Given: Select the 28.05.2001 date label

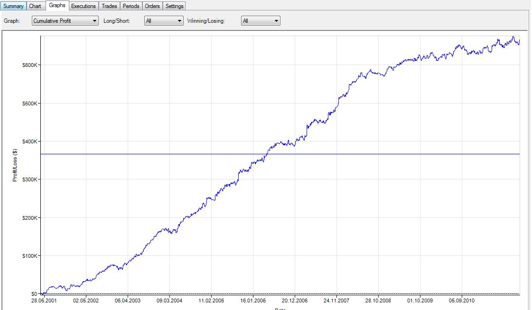Looking at the screenshot, I should (x=44, y=301).
